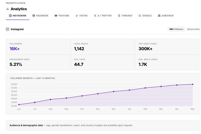Select the Instagram tab

(x=17, y=16)
